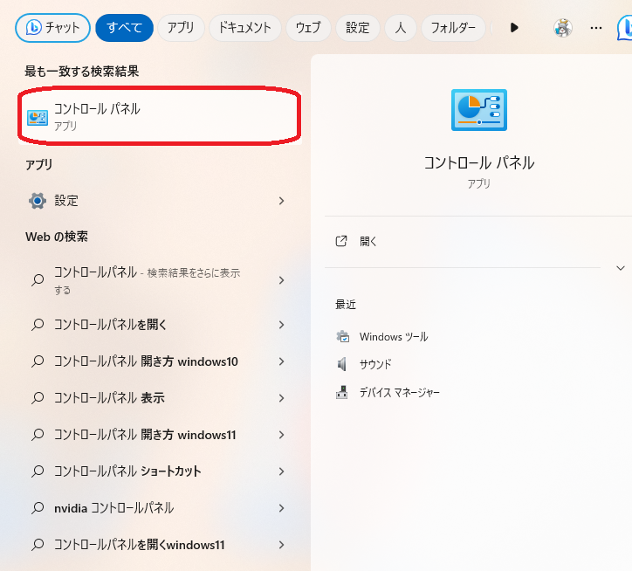632x571 pixels.
Task: Switch to the ドキュメント filter tab
Action: (x=244, y=28)
